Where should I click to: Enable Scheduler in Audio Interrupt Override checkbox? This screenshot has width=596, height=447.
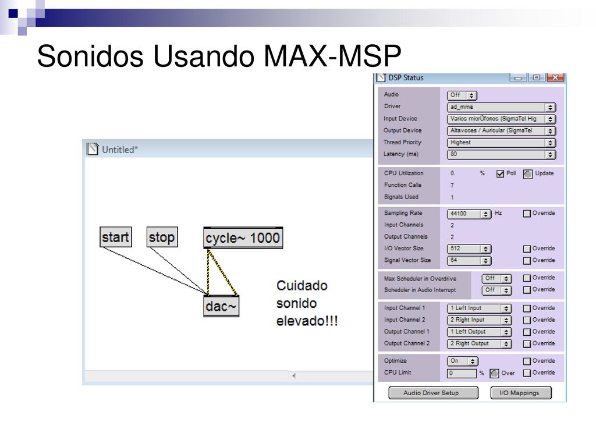click(527, 290)
